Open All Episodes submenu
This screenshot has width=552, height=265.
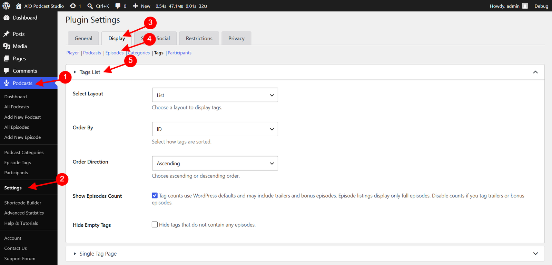(x=17, y=127)
